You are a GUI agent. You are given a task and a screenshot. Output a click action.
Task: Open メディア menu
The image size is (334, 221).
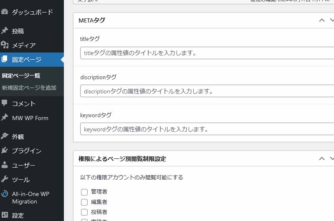[x=32, y=45]
